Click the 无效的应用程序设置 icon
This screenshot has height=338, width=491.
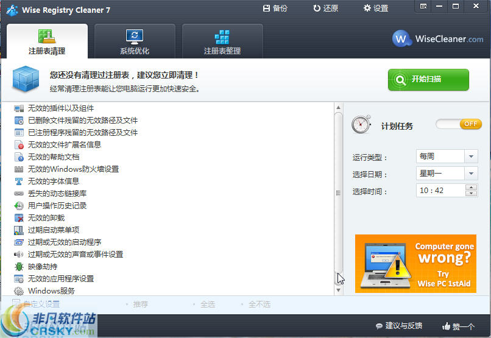[x=19, y=279]
